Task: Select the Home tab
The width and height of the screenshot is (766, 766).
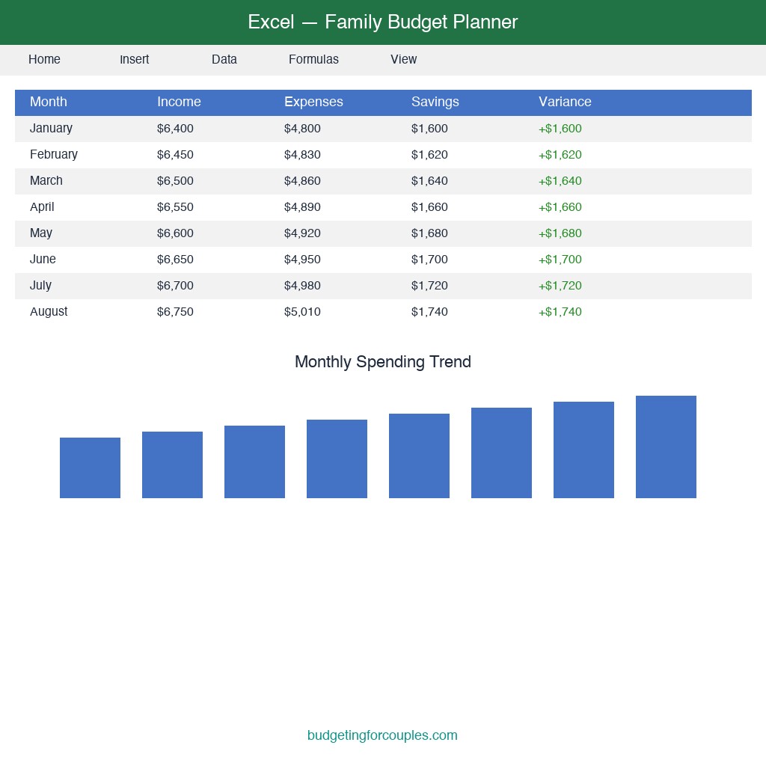Action: [x=44, y=59]
